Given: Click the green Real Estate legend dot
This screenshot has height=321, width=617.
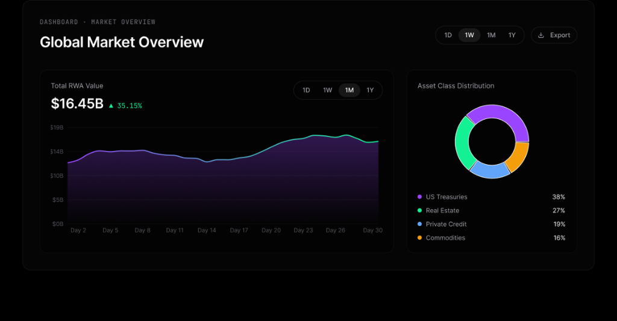Looking at the screenshot, I should point(419,211).
